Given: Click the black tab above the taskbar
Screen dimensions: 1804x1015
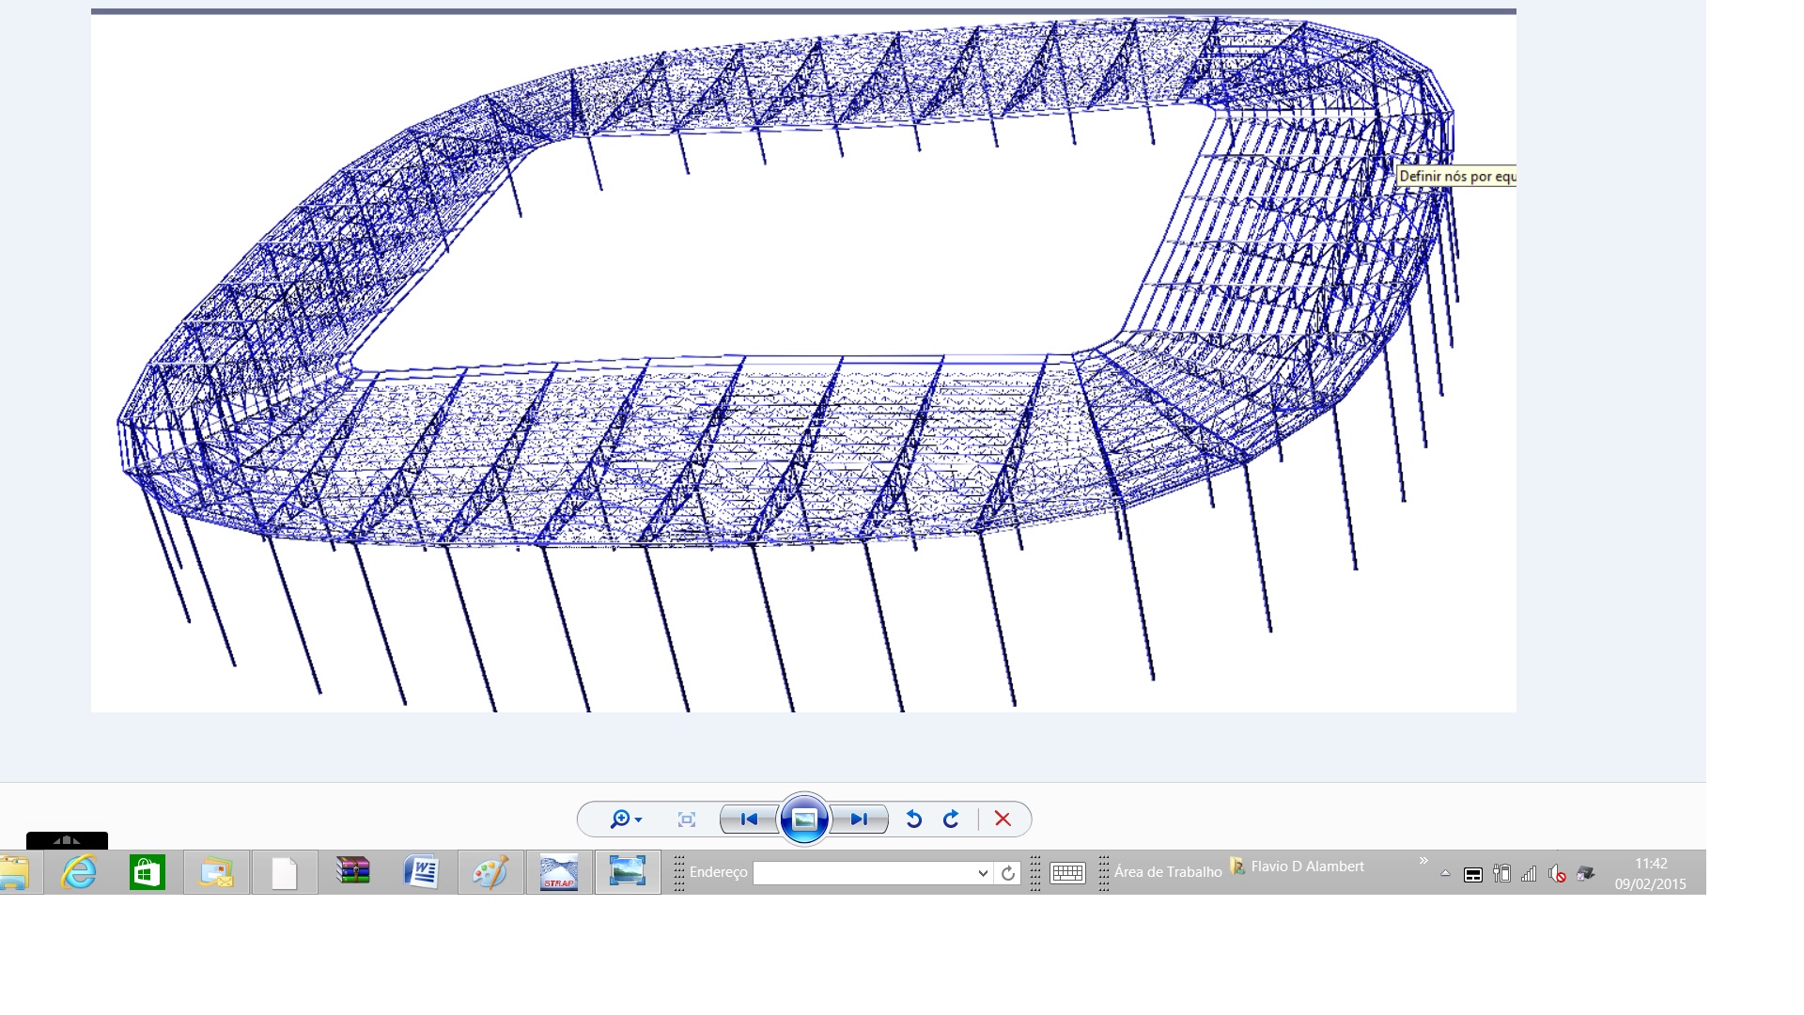Looking at the screenshot, I should [x=67, y=840].
